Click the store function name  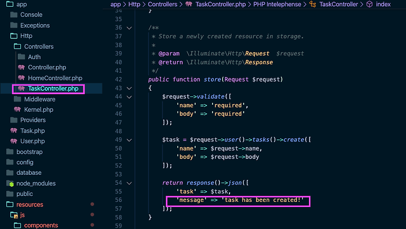213,80
